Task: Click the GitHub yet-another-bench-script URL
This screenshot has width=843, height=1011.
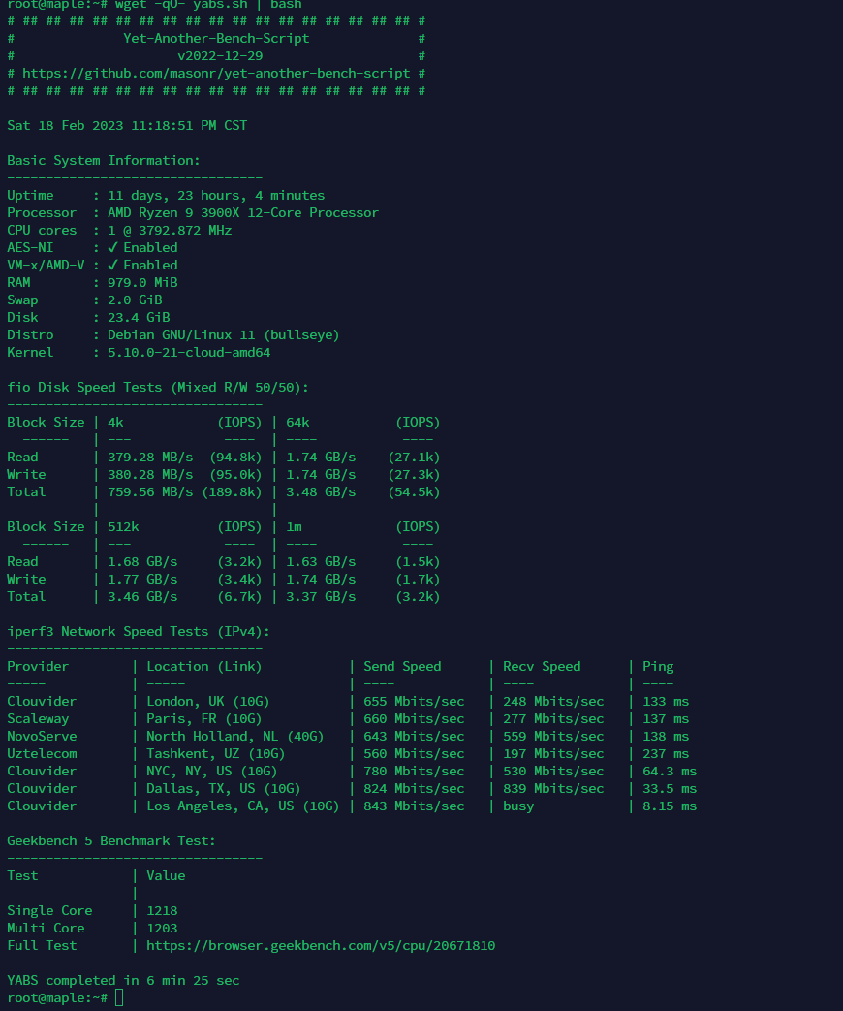Action: pyautogui.click(x=216, y=74)
